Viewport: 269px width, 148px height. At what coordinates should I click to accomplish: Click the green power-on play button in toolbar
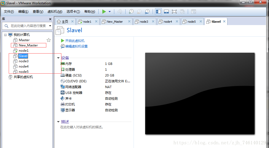click(104, 12)
